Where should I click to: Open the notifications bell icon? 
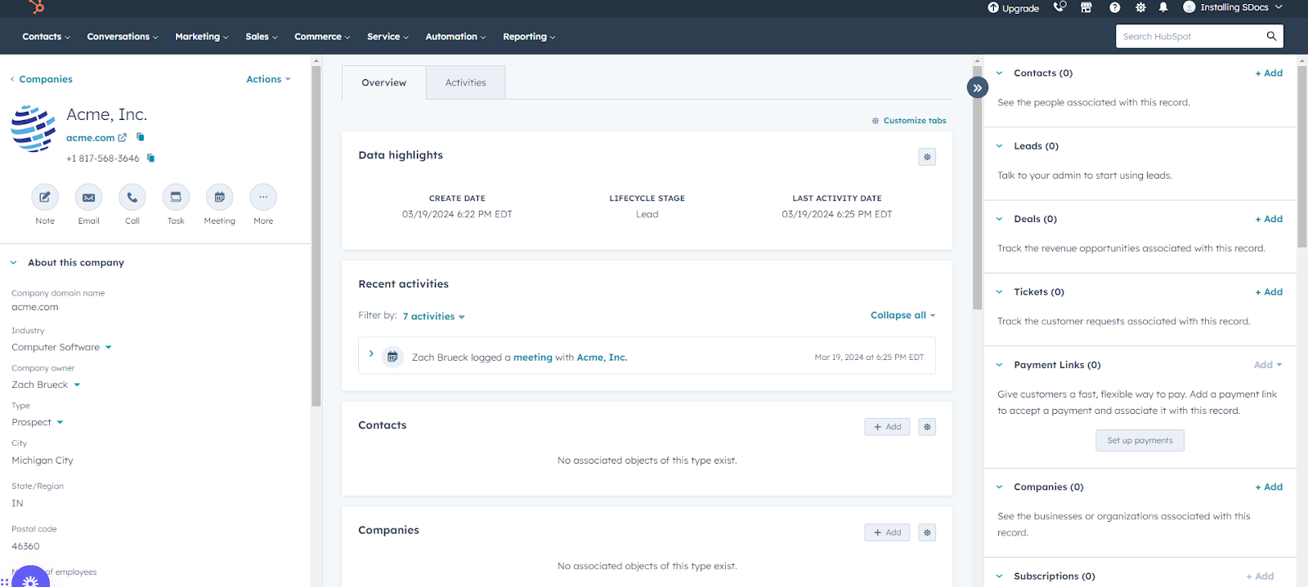click(1163, 7)
